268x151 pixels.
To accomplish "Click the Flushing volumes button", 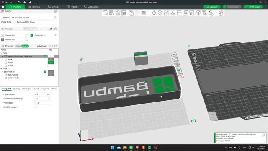I will click(30, 29).
